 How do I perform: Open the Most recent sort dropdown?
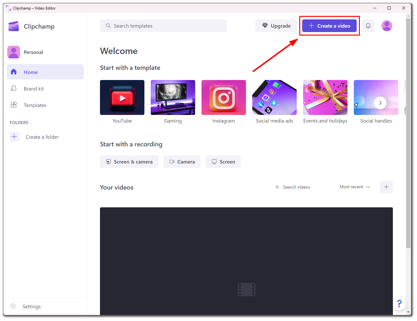click(355, 187)
